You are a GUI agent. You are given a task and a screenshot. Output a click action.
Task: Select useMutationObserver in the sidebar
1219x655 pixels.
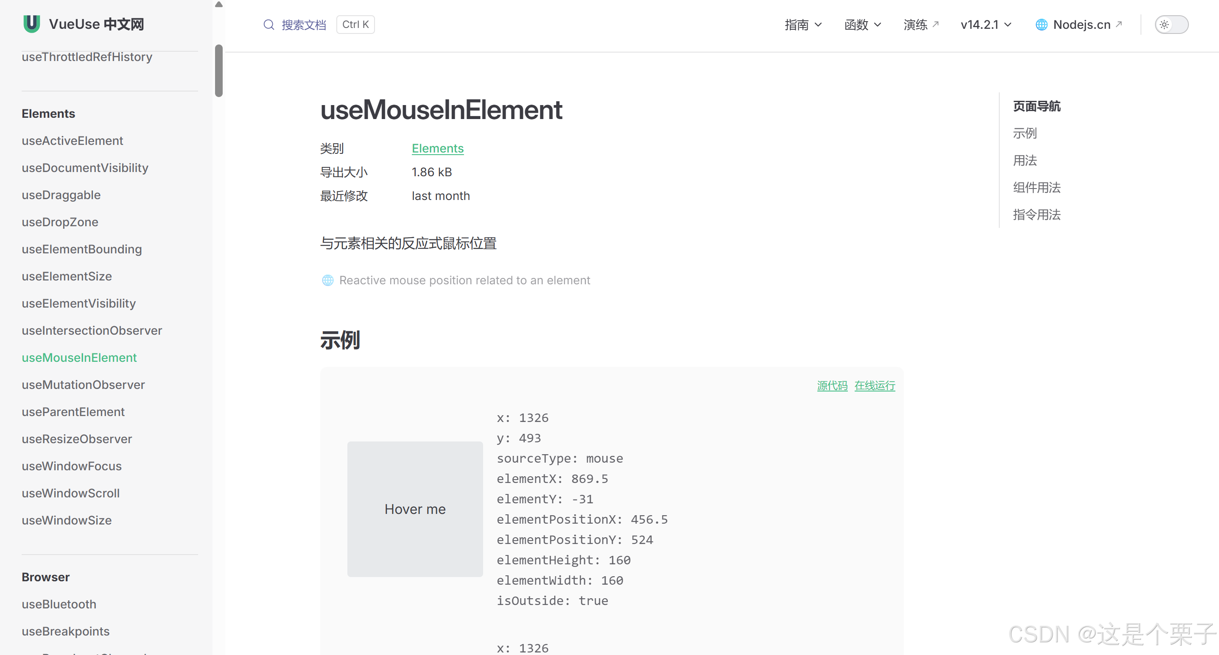(83, 385)
